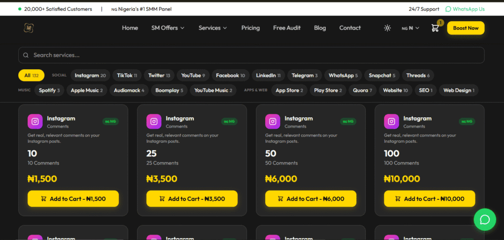Click the '50 Comments' label

pos(282,163)
